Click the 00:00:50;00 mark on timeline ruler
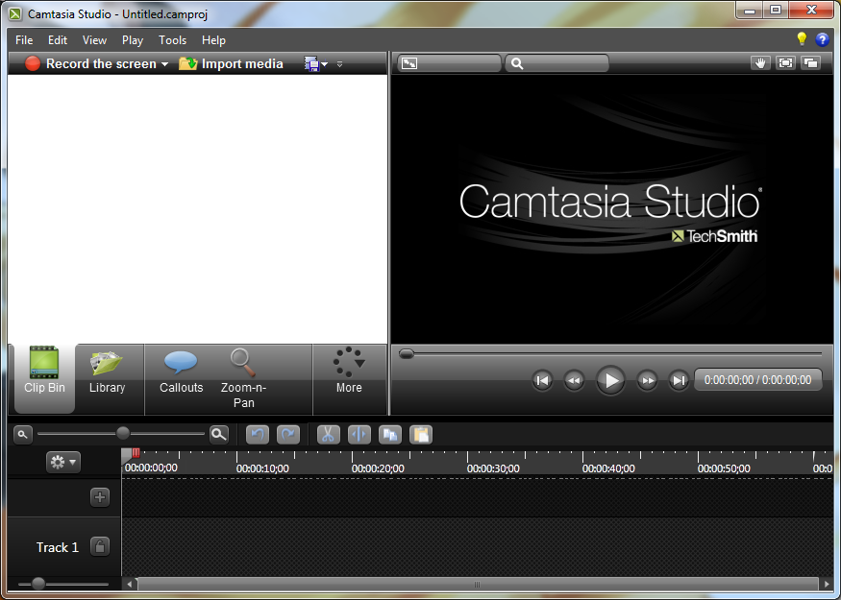This screenshot has width=841, height=600. point(724,468)
